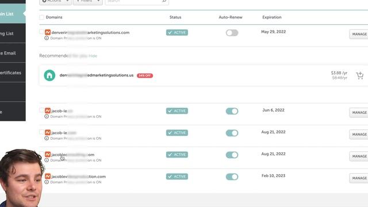The width and height of the screenshot is (368, 207).
Task: Click the Feb 10, 2023 expiration date
Action: pos(274,175)
